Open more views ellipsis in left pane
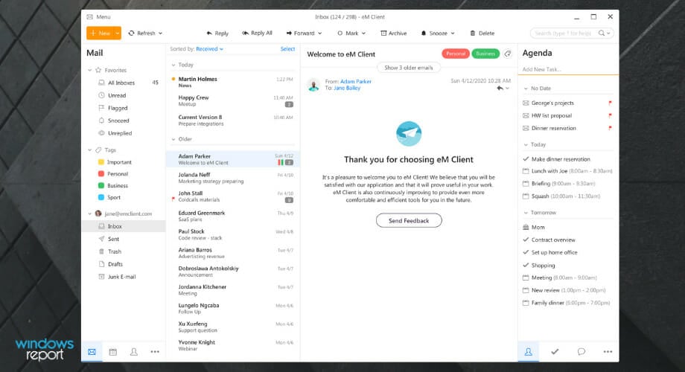This screenshot has height=372, width=685. (x=155, y=351)
